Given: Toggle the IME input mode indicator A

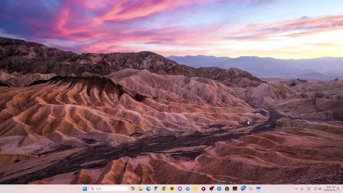Looking at the screenshot, I should (x=302, y=189).
